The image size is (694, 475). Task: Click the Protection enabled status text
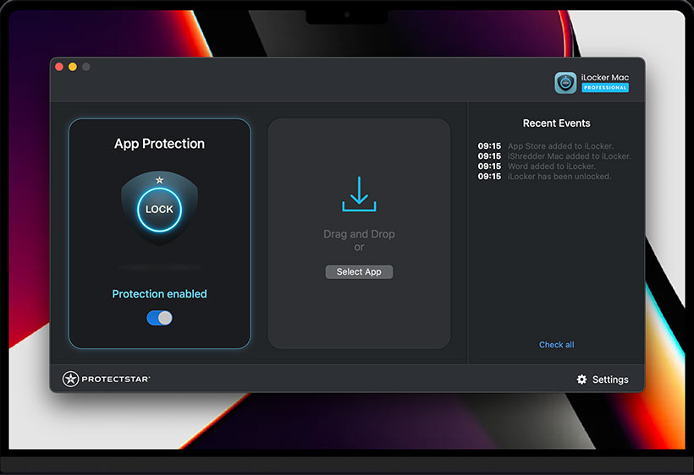159,294
